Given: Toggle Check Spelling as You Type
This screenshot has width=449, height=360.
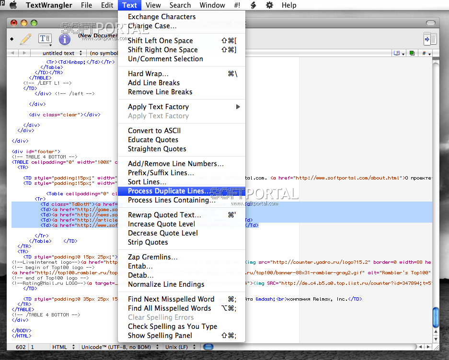Looking at the screenshot, I should click(173, 326).
